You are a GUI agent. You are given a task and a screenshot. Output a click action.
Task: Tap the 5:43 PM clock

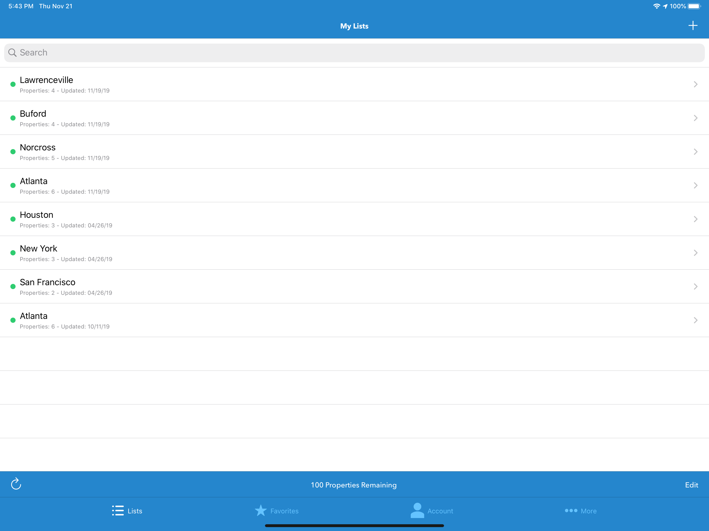(x=21, y=6)
